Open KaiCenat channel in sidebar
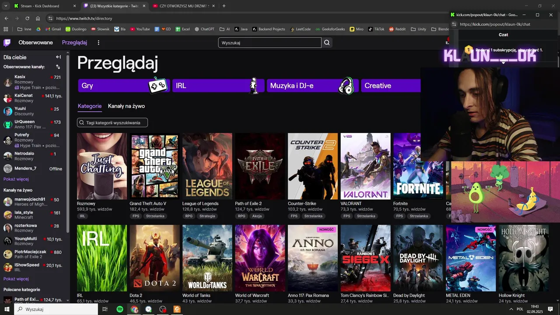Viewport: 560px width, 315px height. 33,98
